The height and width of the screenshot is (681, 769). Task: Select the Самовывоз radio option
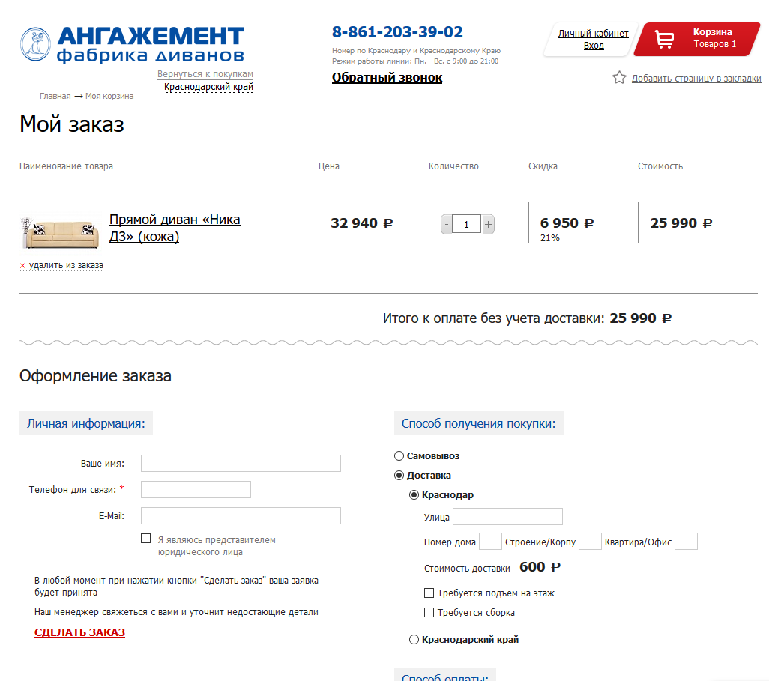tap(399, 456)
